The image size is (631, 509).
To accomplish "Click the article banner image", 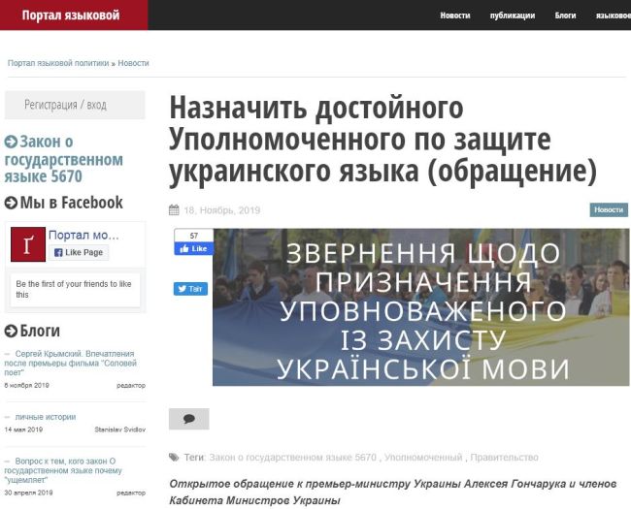I will pyautogui.click(x=420, y=306).
